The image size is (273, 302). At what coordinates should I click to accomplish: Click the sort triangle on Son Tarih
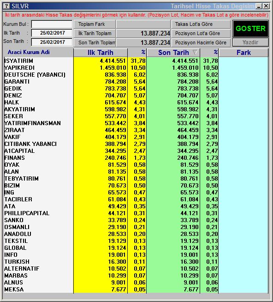point(195,52)
